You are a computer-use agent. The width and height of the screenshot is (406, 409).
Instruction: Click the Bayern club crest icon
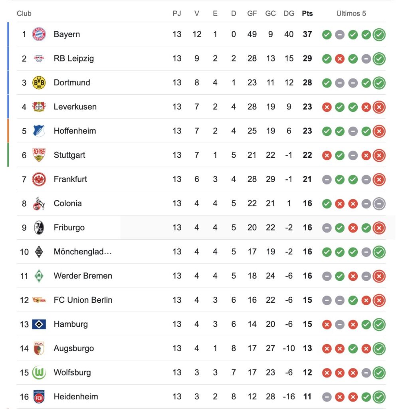(x=39, y=34)
